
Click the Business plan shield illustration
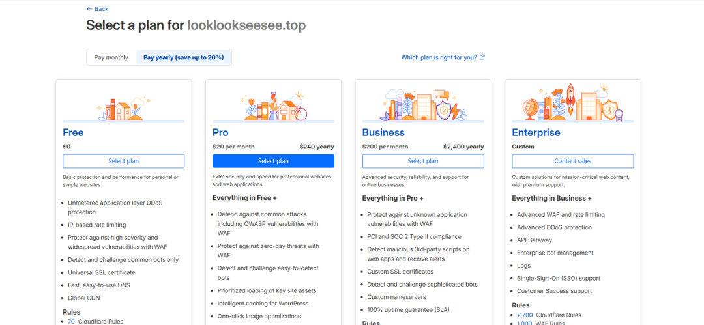443,109
